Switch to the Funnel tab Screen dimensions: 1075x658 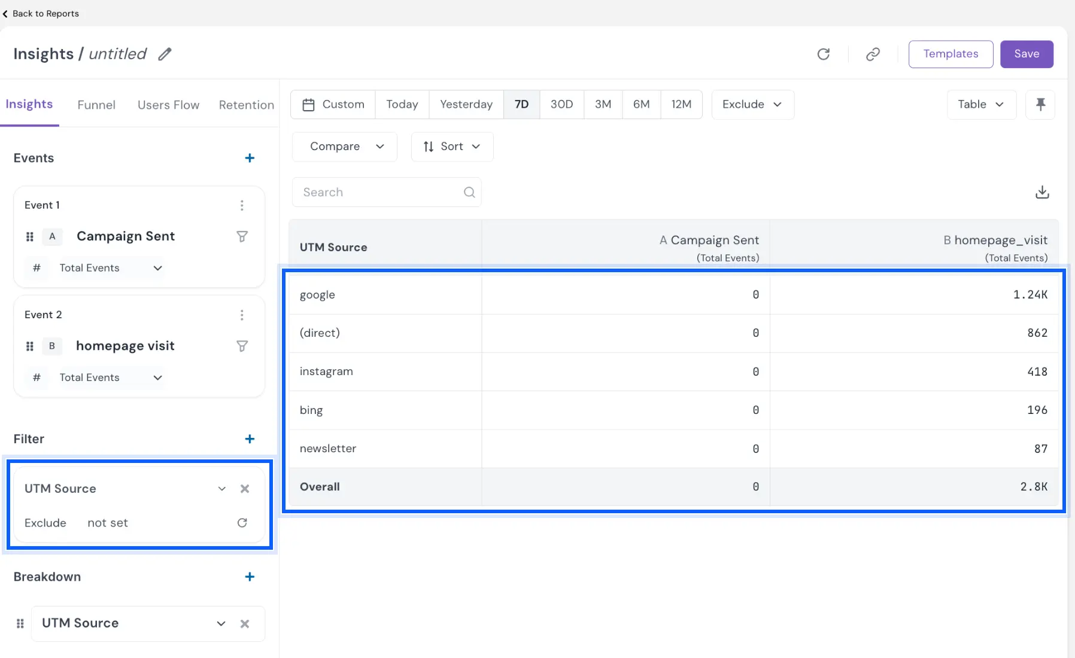[96, 105]
